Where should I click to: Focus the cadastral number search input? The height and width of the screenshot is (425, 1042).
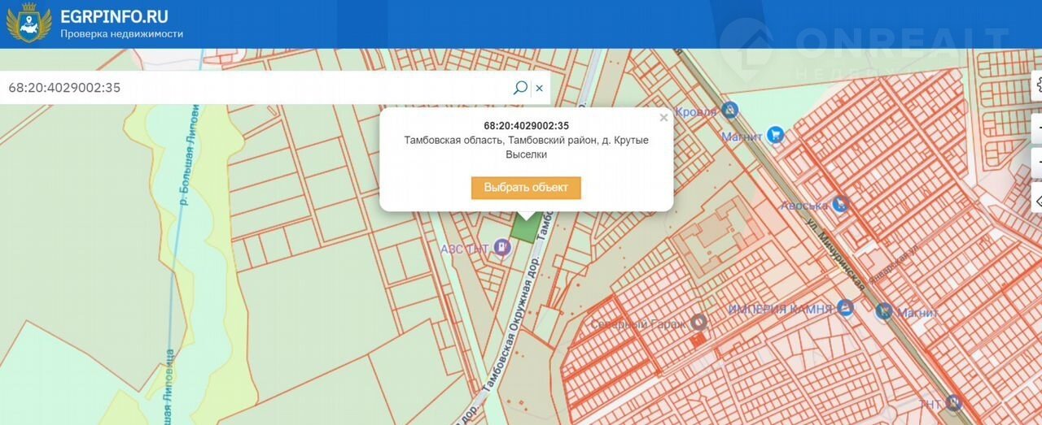[252, 88]
